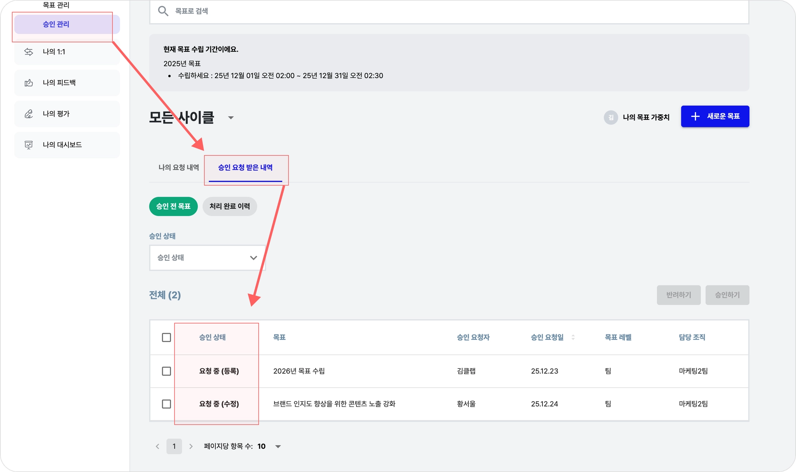796x472 pixels.
Task: Open 나의 1:1 via arrows icon
Action: click(29, 52)
